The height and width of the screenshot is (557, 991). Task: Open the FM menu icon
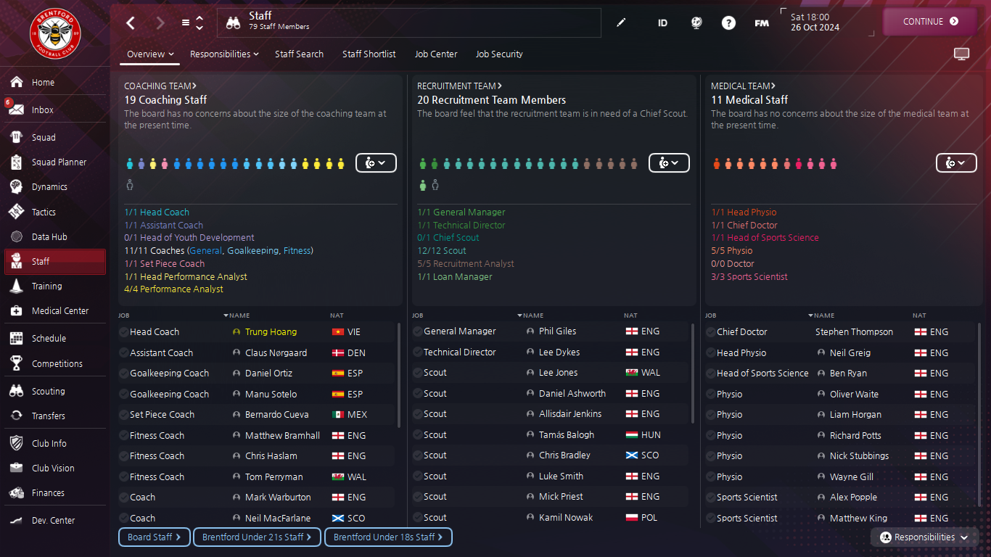pyautogui.click(x=761, y=23)
